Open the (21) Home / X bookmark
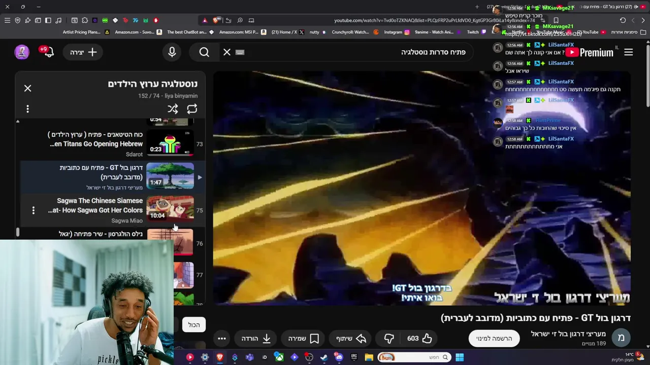The image size is (650, 365). coord(288,32)
